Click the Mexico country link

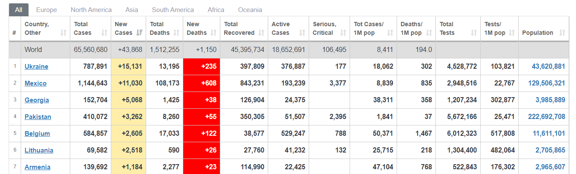pyautogui.click(x=35, y=83)
